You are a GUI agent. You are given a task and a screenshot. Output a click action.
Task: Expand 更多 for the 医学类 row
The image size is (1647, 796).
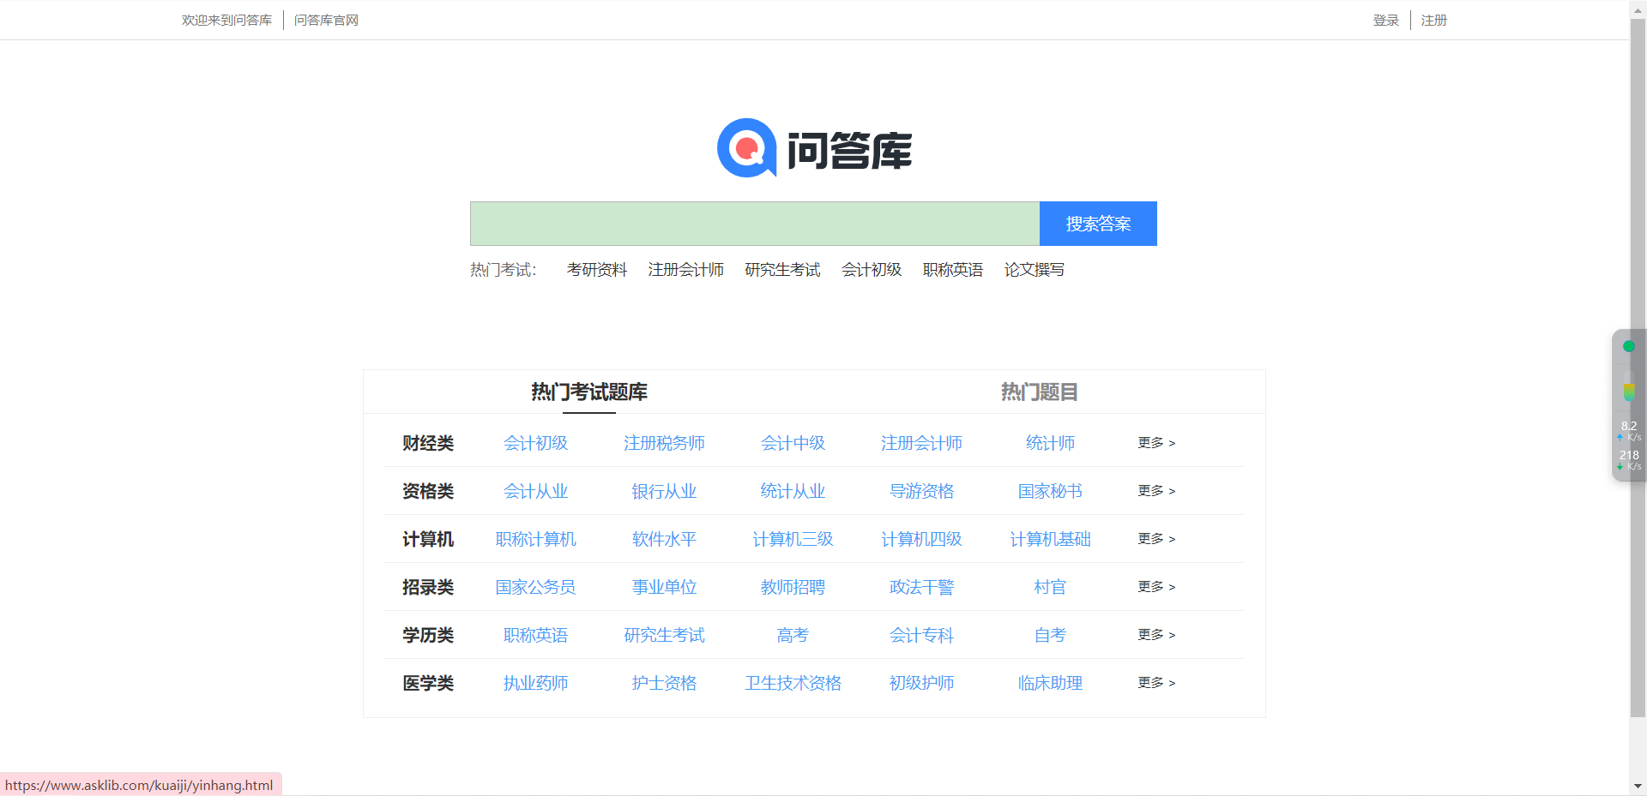pos(1155,683)
